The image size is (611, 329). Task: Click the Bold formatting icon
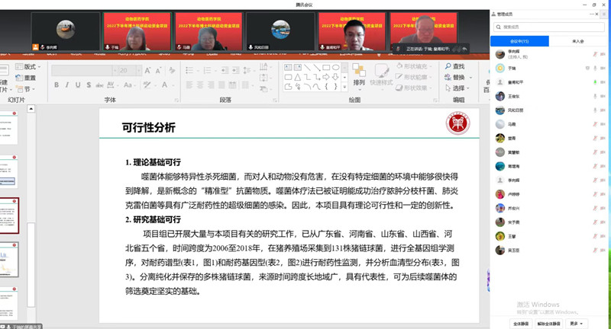click(56, 85)
